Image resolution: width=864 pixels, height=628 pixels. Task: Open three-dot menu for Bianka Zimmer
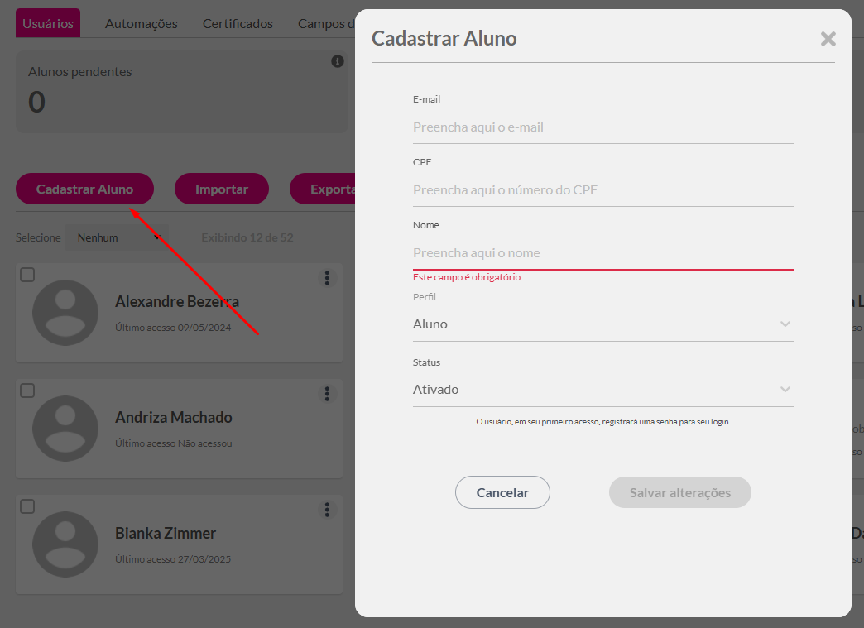click(x=328, y=510)
